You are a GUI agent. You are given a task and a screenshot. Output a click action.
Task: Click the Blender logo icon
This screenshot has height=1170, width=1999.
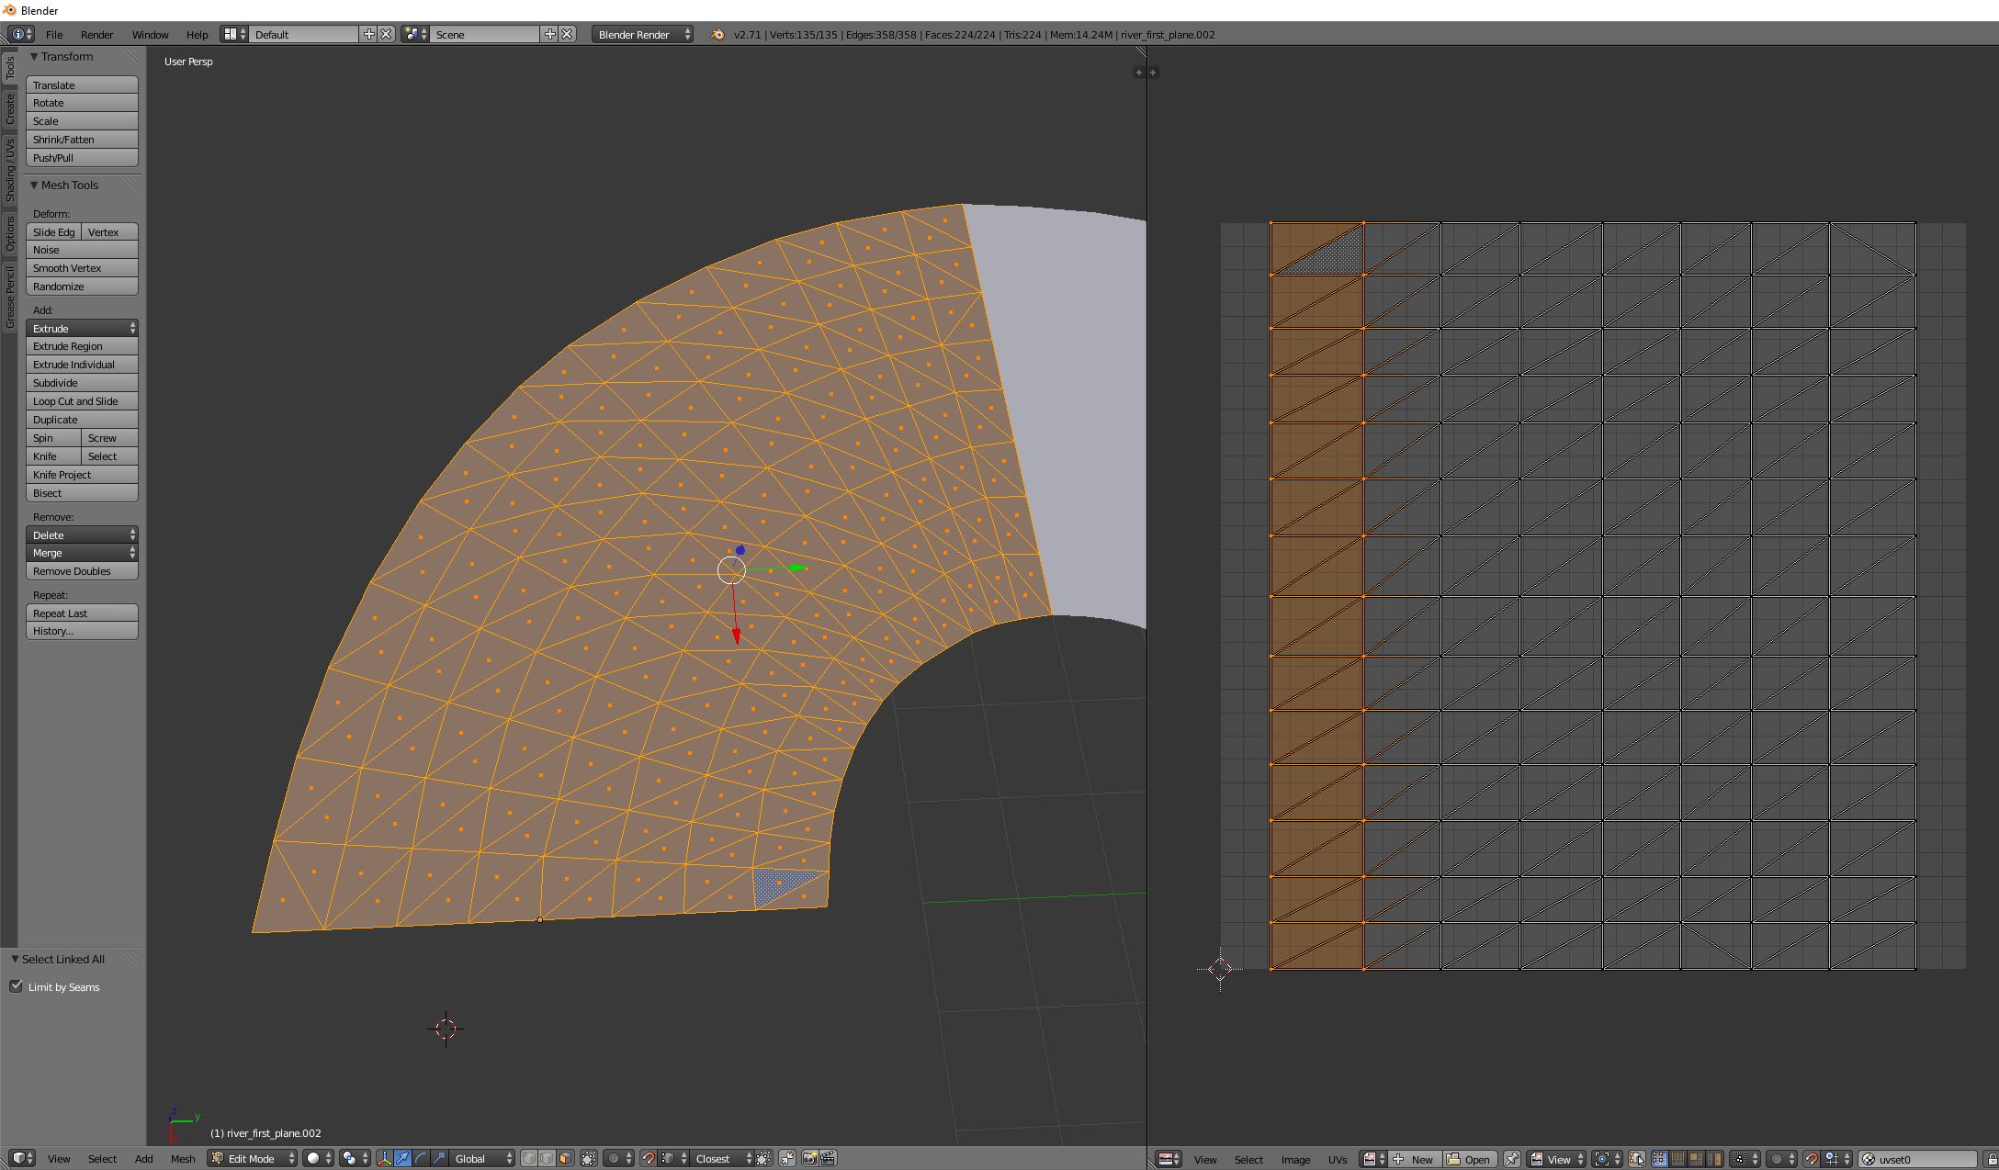(717, 34)
